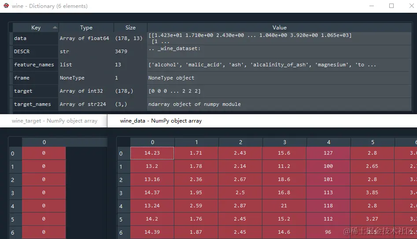The image size is (417, 239).
Task: Select the 21 cell in wine_data
Action: tap(284, 206)
